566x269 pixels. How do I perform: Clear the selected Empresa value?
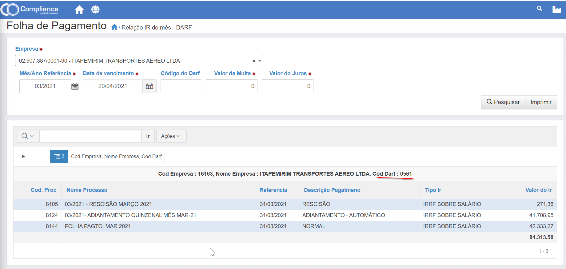pos(254,61)
